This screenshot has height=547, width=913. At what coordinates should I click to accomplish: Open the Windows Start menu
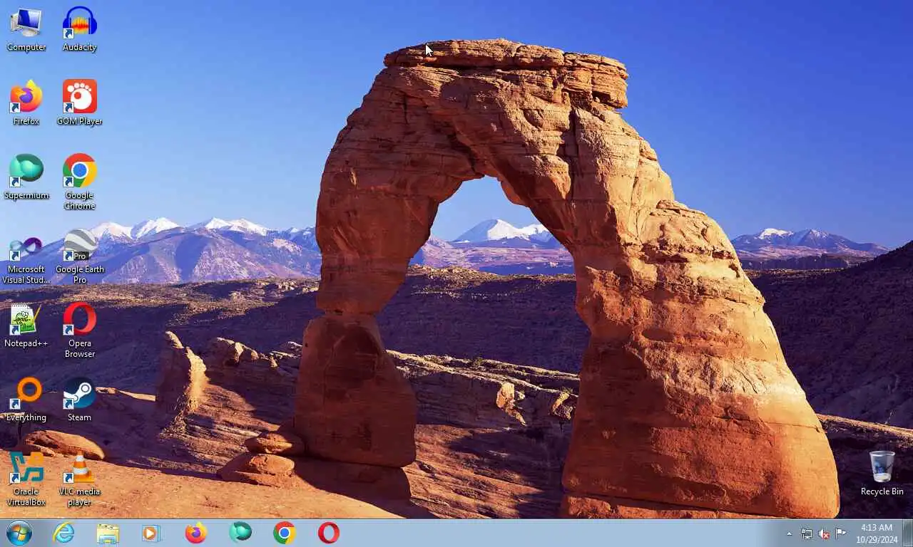tap(19, 533)
